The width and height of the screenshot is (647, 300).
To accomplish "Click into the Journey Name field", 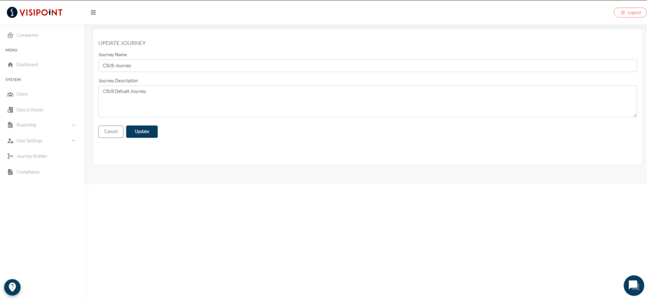I will click(367, 66).
